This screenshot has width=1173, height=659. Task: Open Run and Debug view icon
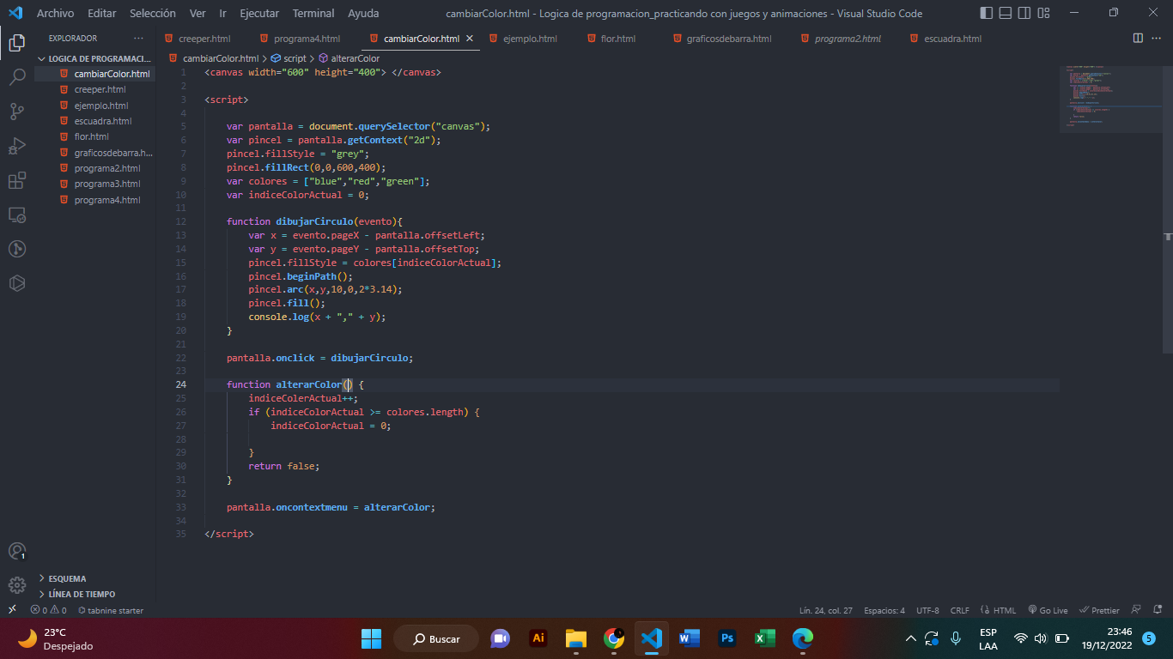(17, 146)
